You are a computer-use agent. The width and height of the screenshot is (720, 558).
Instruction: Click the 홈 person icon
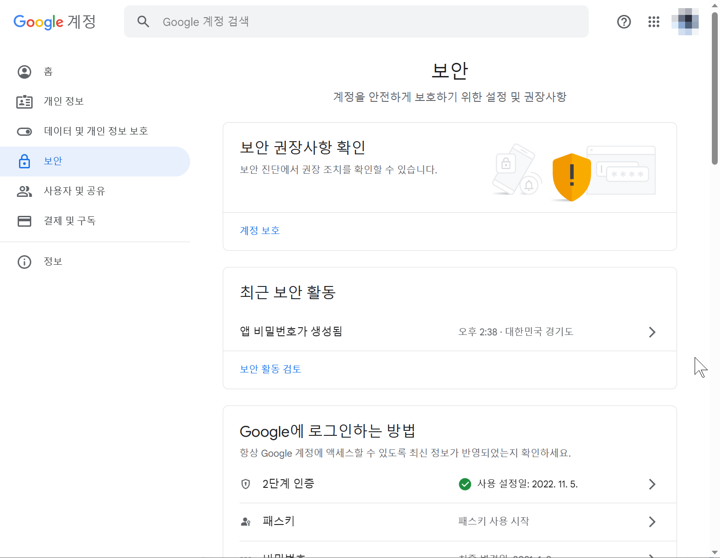pyautogui.click(x=24, y=72)
